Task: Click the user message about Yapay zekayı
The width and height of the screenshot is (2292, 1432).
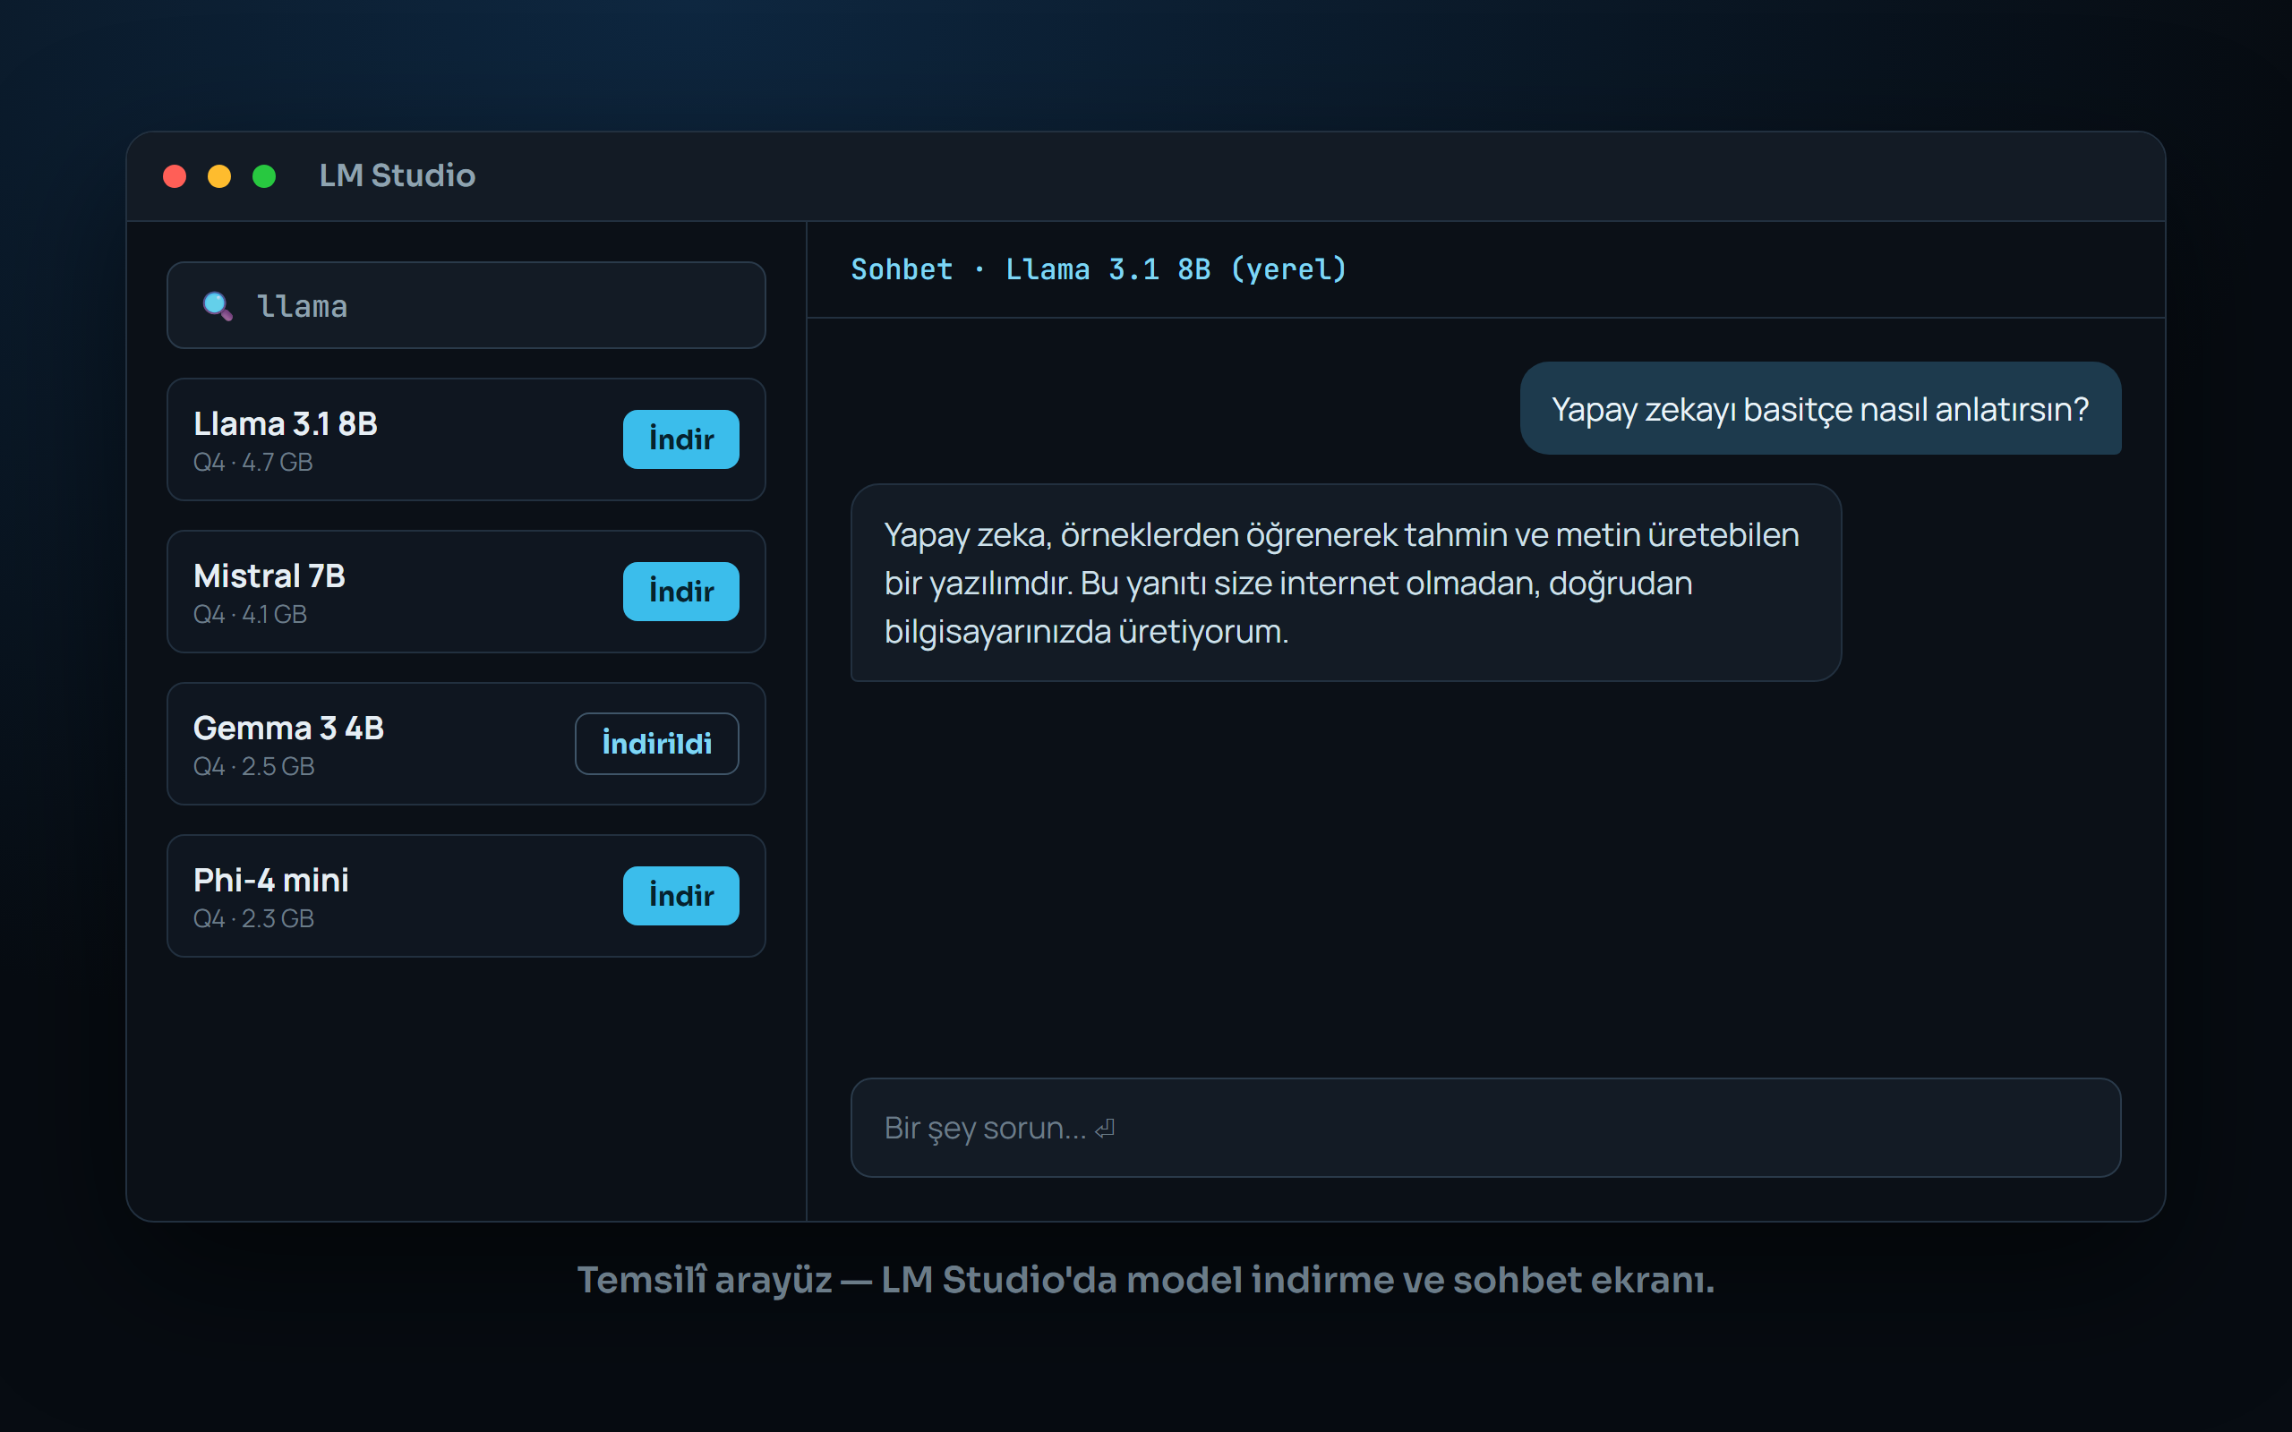Action: tap(1820, 408)
